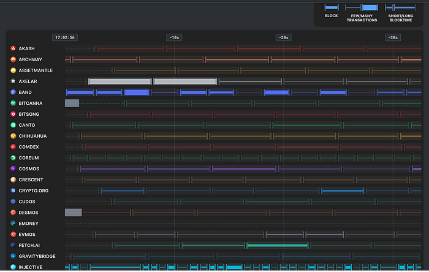This screenshot has width=429, height=272.
Task: Click the Archway chain icon
Action: coord(13,59)
